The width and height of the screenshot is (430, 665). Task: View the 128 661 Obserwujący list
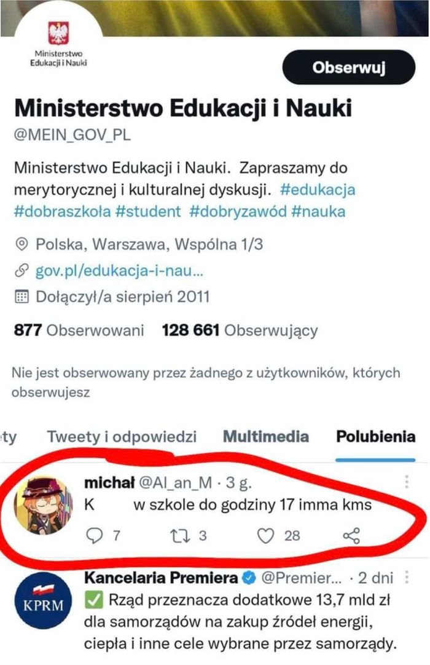(x=240, y=330)
